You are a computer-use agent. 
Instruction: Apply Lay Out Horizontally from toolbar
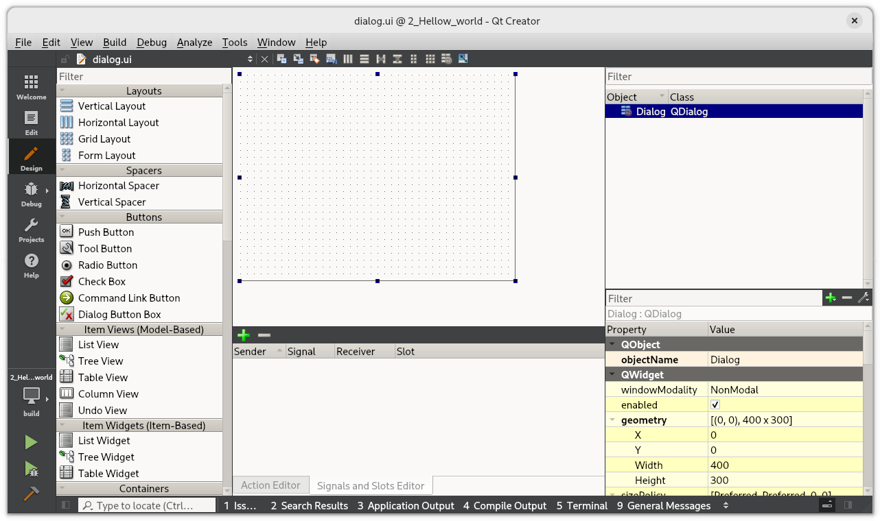[x=347, y=59]
